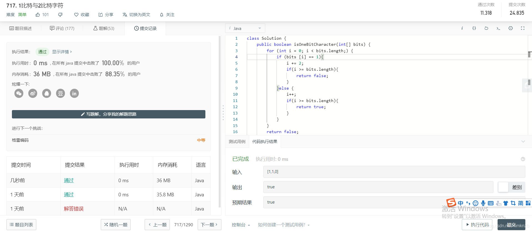
Task: Click the 提交 submit button
Action: pos(511,225)
